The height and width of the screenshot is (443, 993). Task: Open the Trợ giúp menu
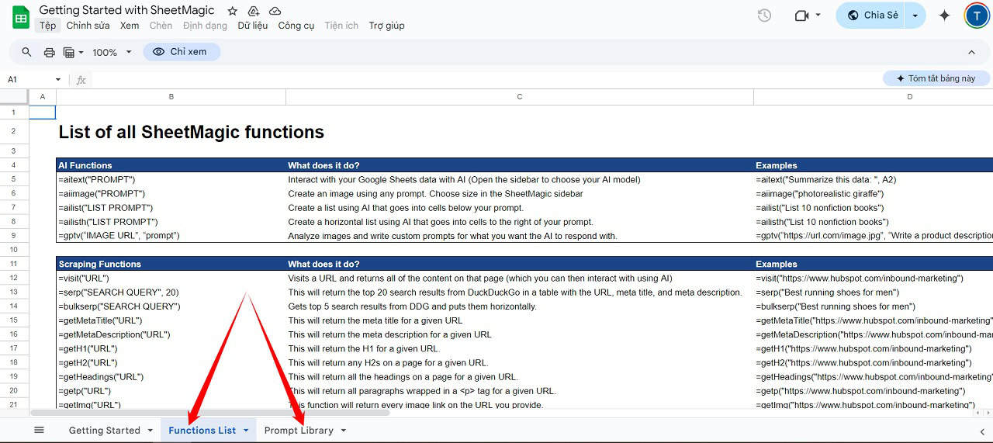(386, 26)
